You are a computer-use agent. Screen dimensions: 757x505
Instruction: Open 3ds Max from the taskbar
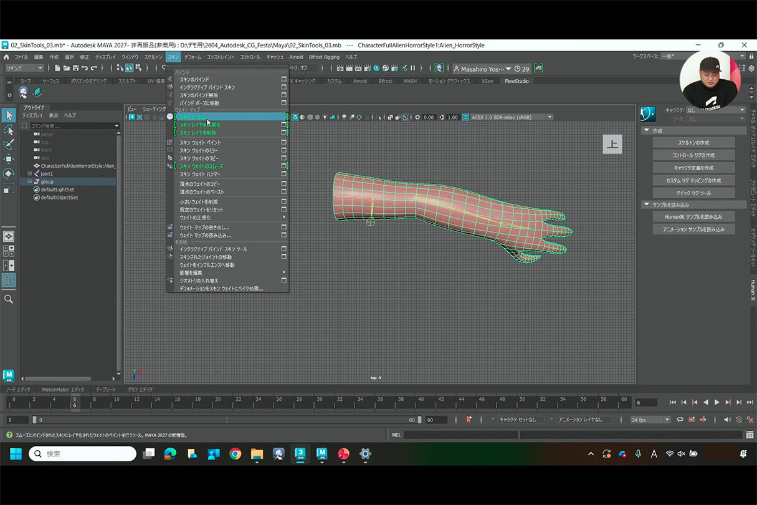tap(300, 453)
